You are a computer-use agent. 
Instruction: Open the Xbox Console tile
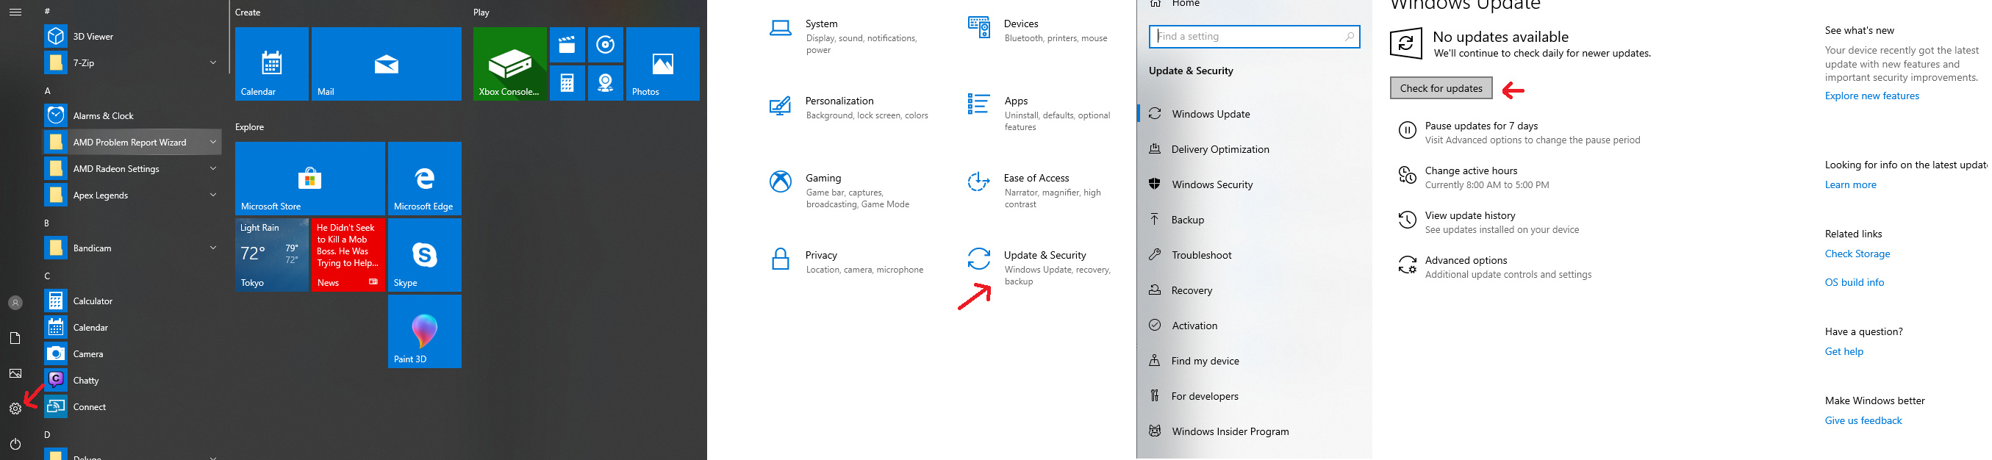tap(509, 63)
